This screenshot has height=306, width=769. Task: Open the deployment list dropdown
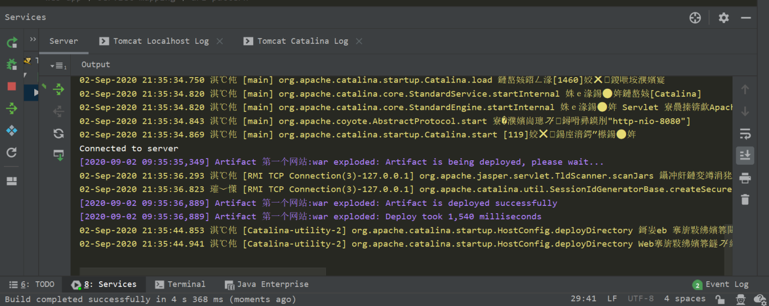coord(59,66)
